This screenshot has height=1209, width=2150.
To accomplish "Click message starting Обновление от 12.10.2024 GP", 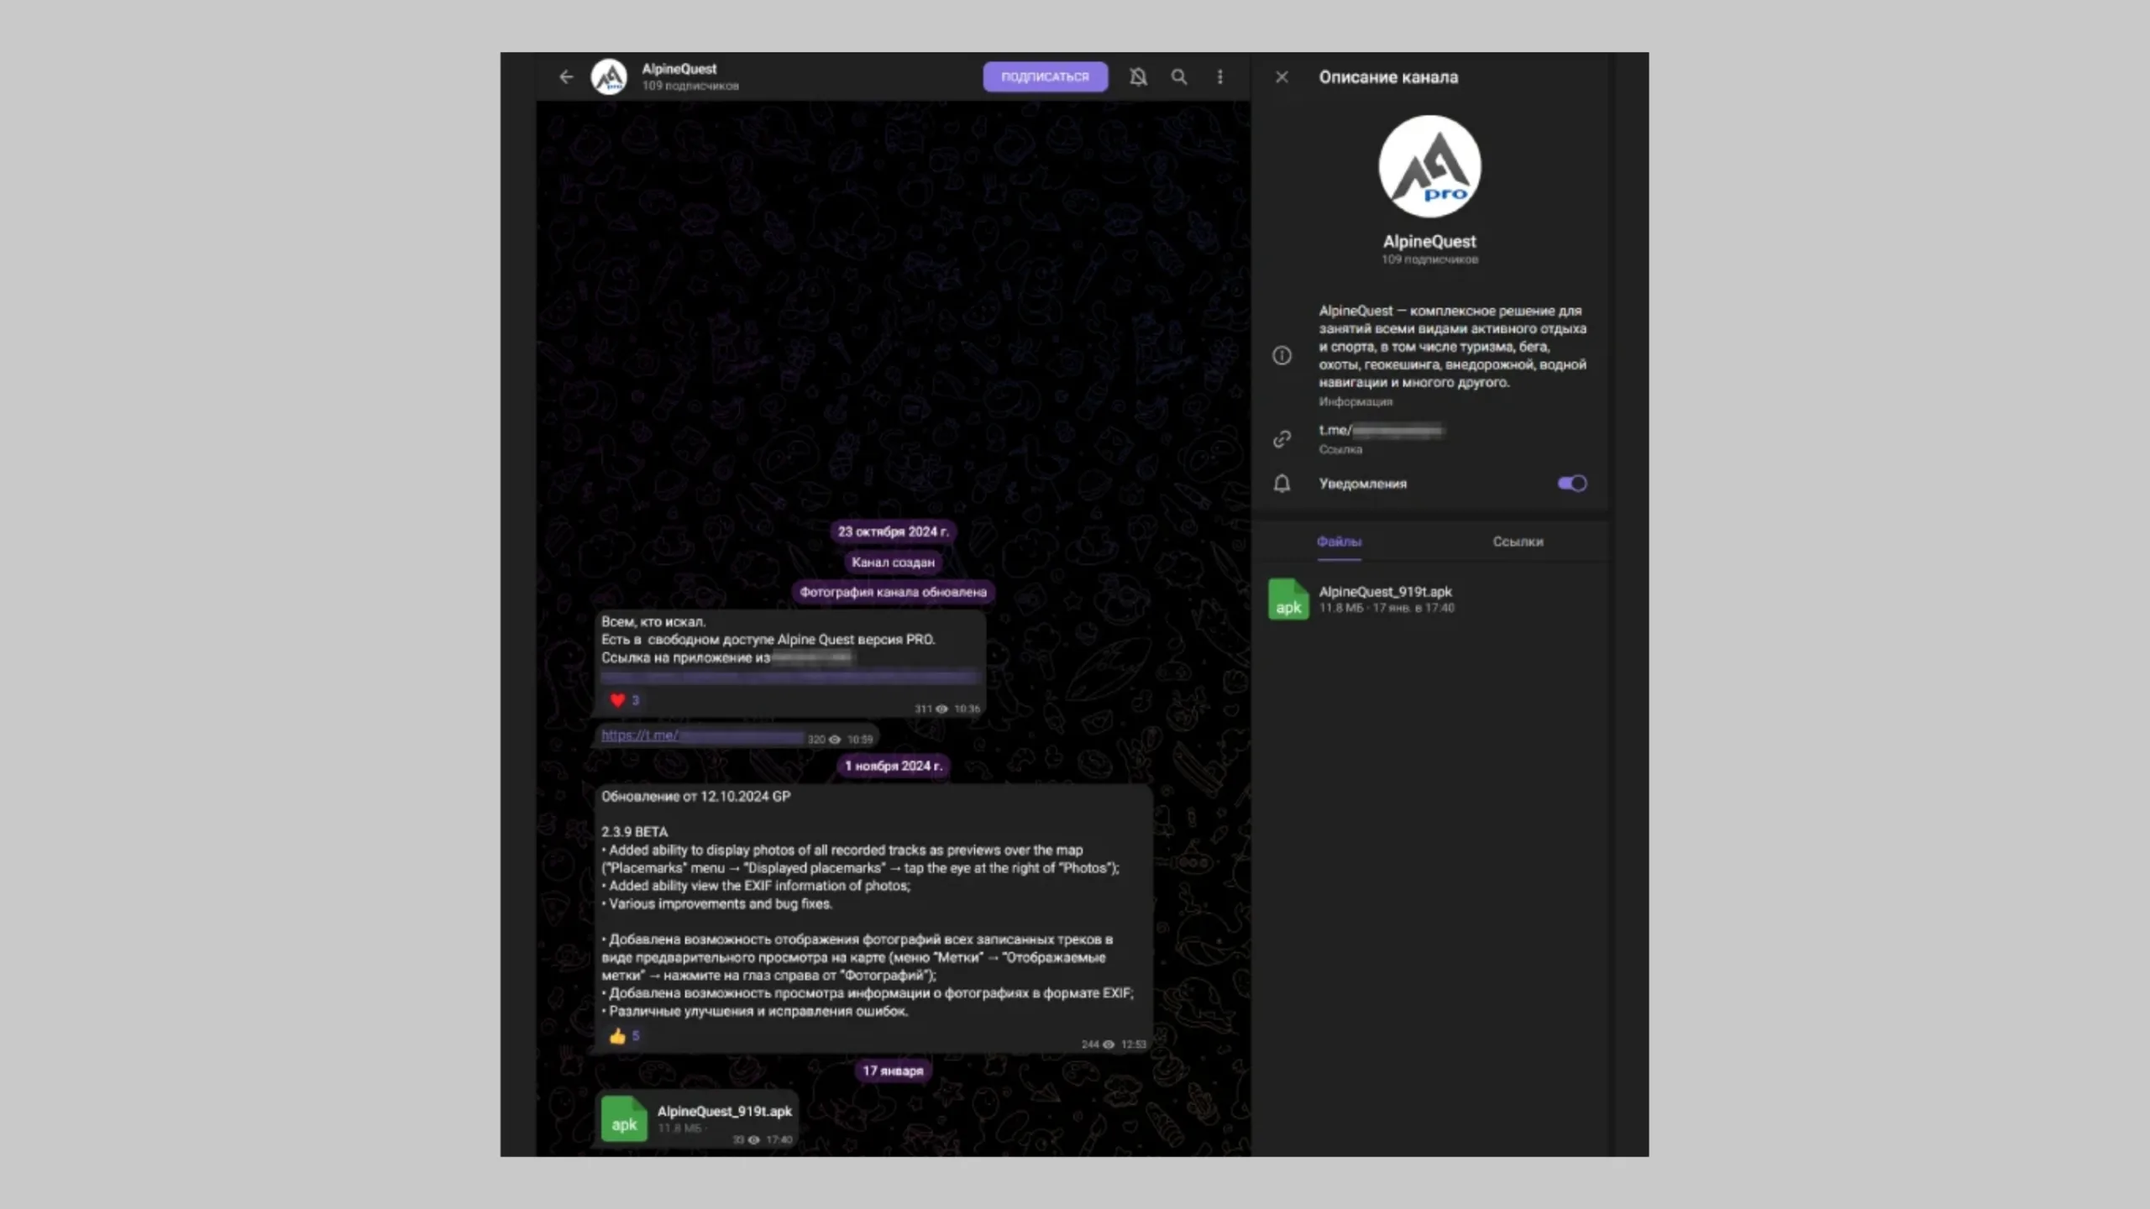I will (873, 919).
